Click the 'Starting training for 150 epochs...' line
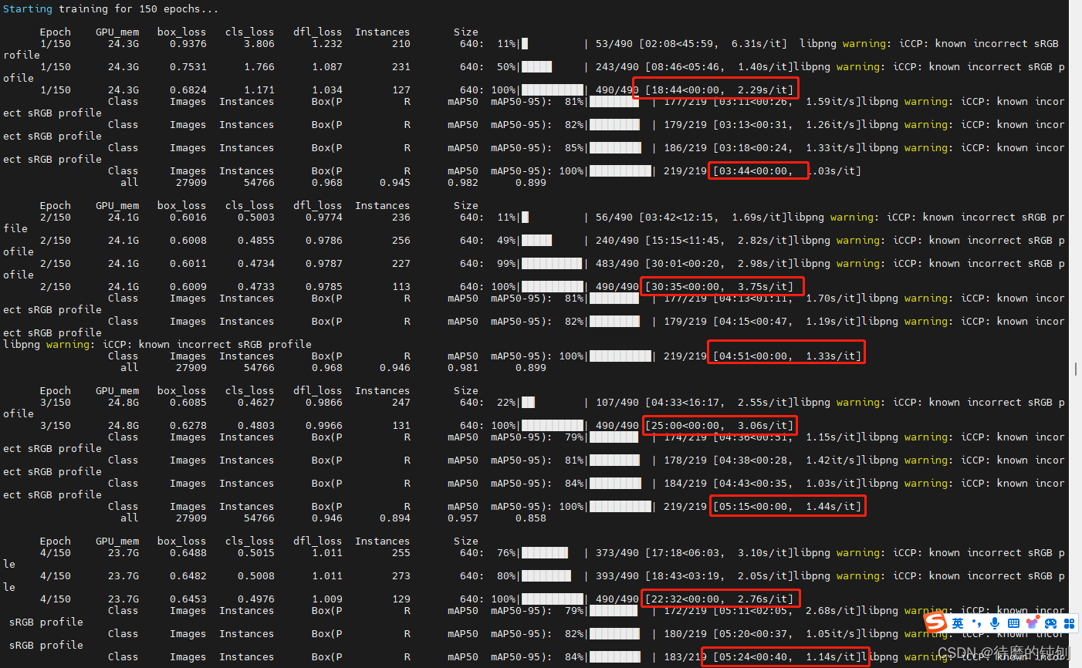 [x=111, y=9]
